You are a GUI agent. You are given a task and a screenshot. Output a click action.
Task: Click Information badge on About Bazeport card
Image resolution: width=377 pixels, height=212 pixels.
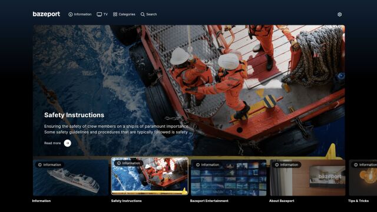point(287,165)
